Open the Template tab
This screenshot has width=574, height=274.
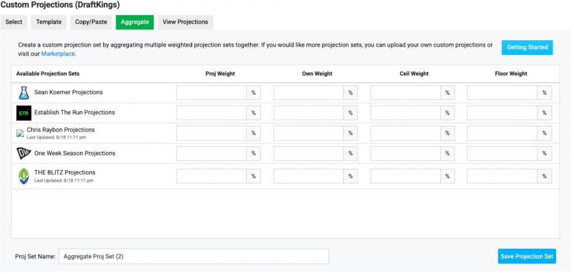[49, 22]
